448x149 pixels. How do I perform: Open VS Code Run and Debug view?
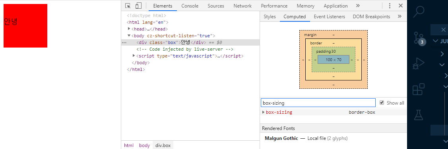click(419, 63)
